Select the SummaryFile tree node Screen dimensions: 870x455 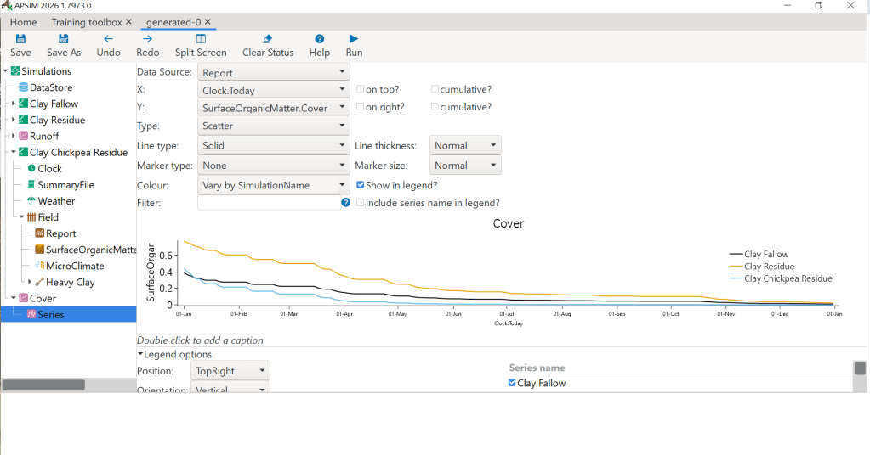click(x=65, y=185)
